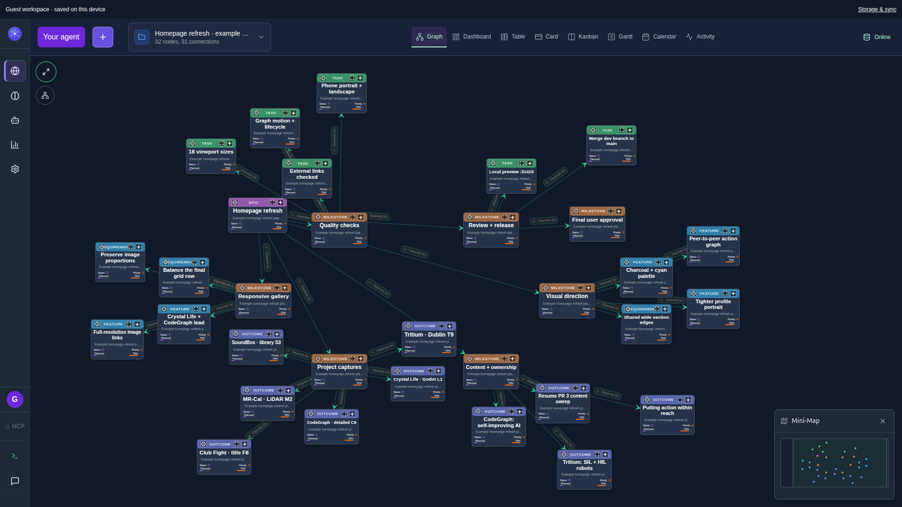Click focus icon on Tighter profile portrait feature

pos(725,294)
